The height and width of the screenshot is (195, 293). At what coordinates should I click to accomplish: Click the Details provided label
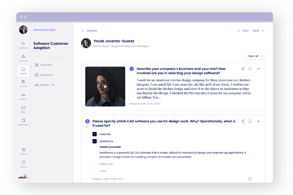click(110, 147)
